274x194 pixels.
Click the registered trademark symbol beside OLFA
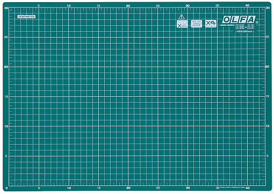(257, 23)
